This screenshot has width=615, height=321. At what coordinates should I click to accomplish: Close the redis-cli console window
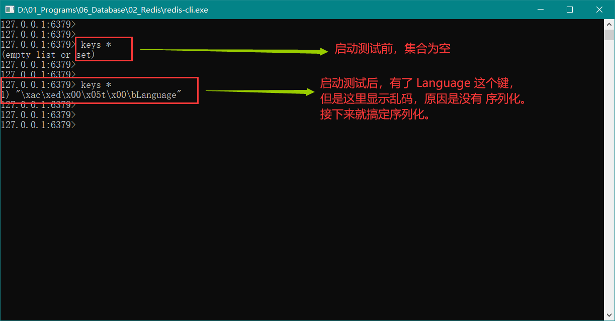599,10
